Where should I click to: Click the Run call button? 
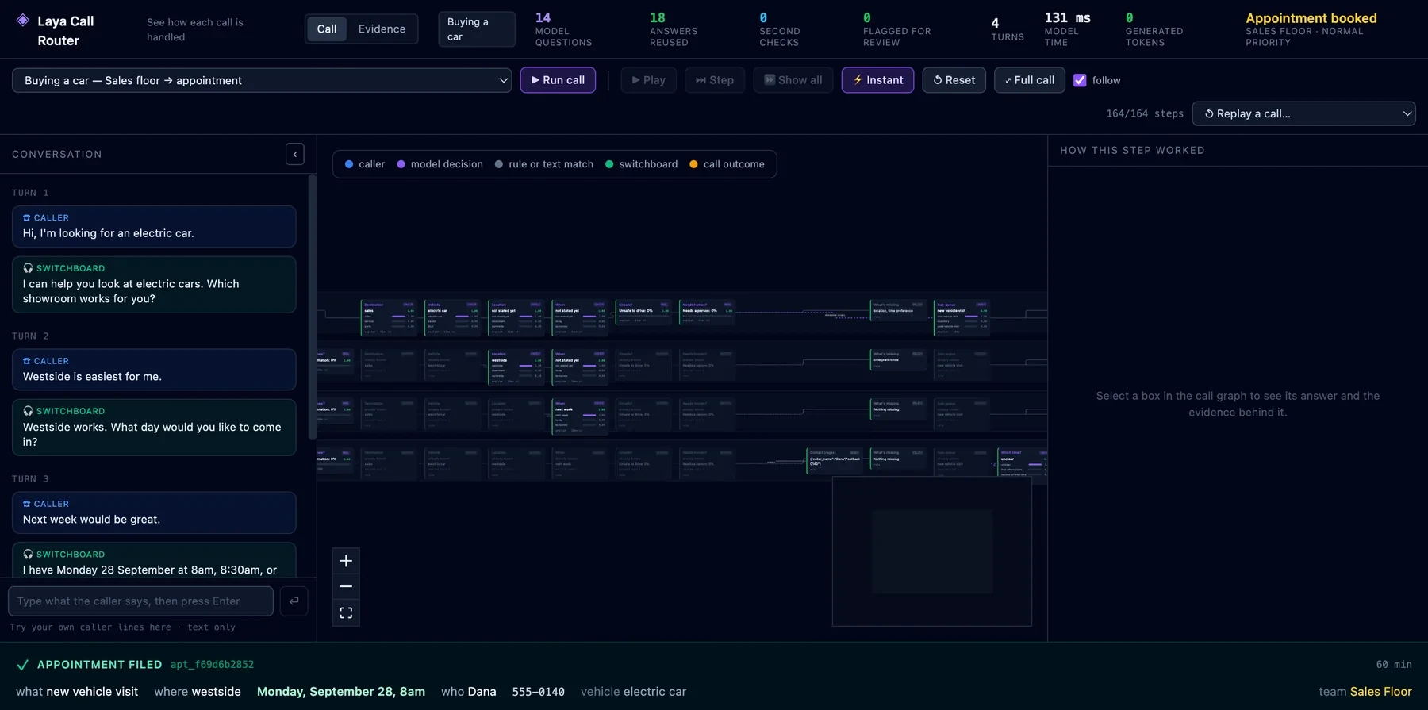(558, 80)
